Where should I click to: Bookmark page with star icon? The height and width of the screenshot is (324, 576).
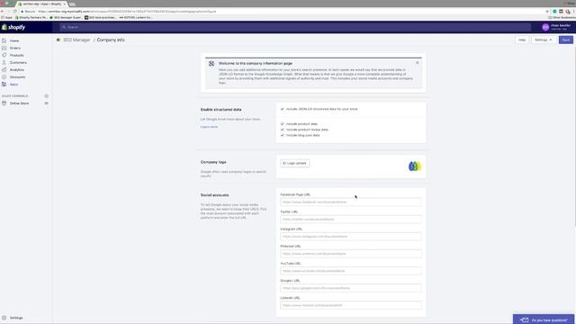(547, 12)
